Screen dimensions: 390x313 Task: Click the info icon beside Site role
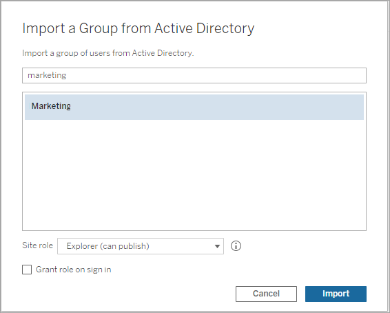(236, 246)
